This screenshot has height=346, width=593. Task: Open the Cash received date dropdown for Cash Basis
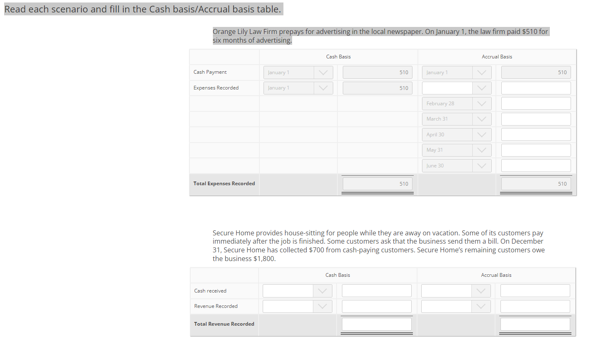point(322,290)
